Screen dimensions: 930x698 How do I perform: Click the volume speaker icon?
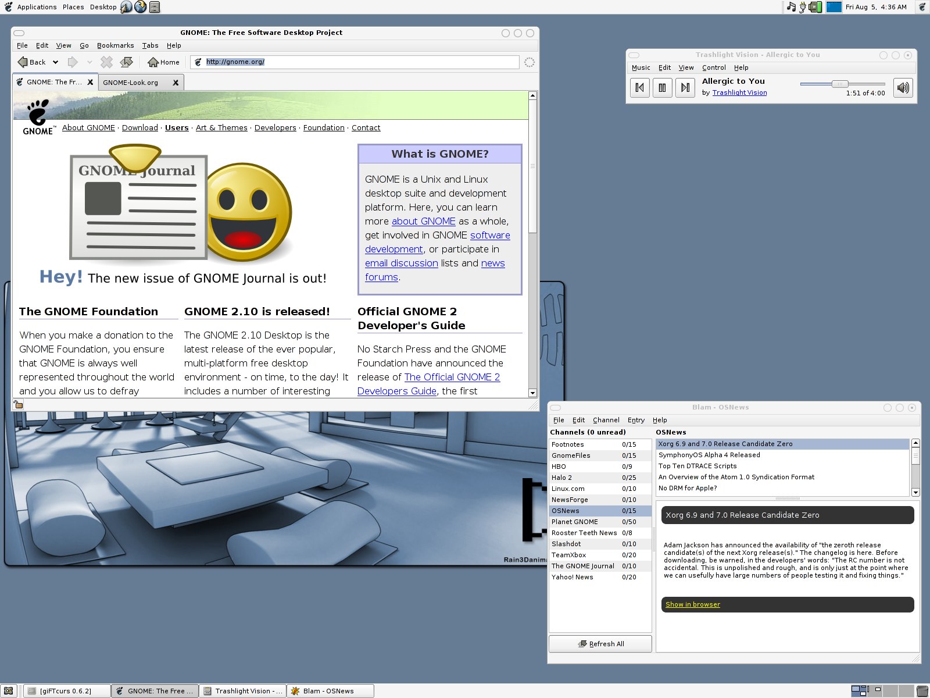(903, 88)
